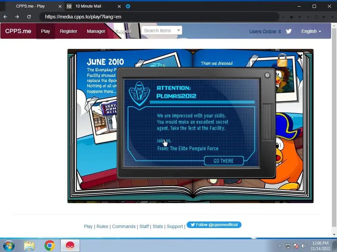Click the PLOMAS2012 name in message
Image resolution: width=337 pixels, height=252 pixels.
[176, 96]
